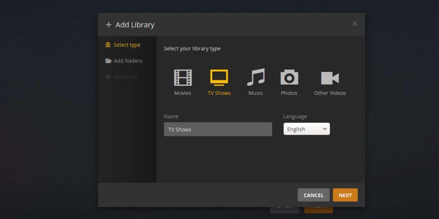
Task: Click the Movies text label
Action: coord(183,93)
